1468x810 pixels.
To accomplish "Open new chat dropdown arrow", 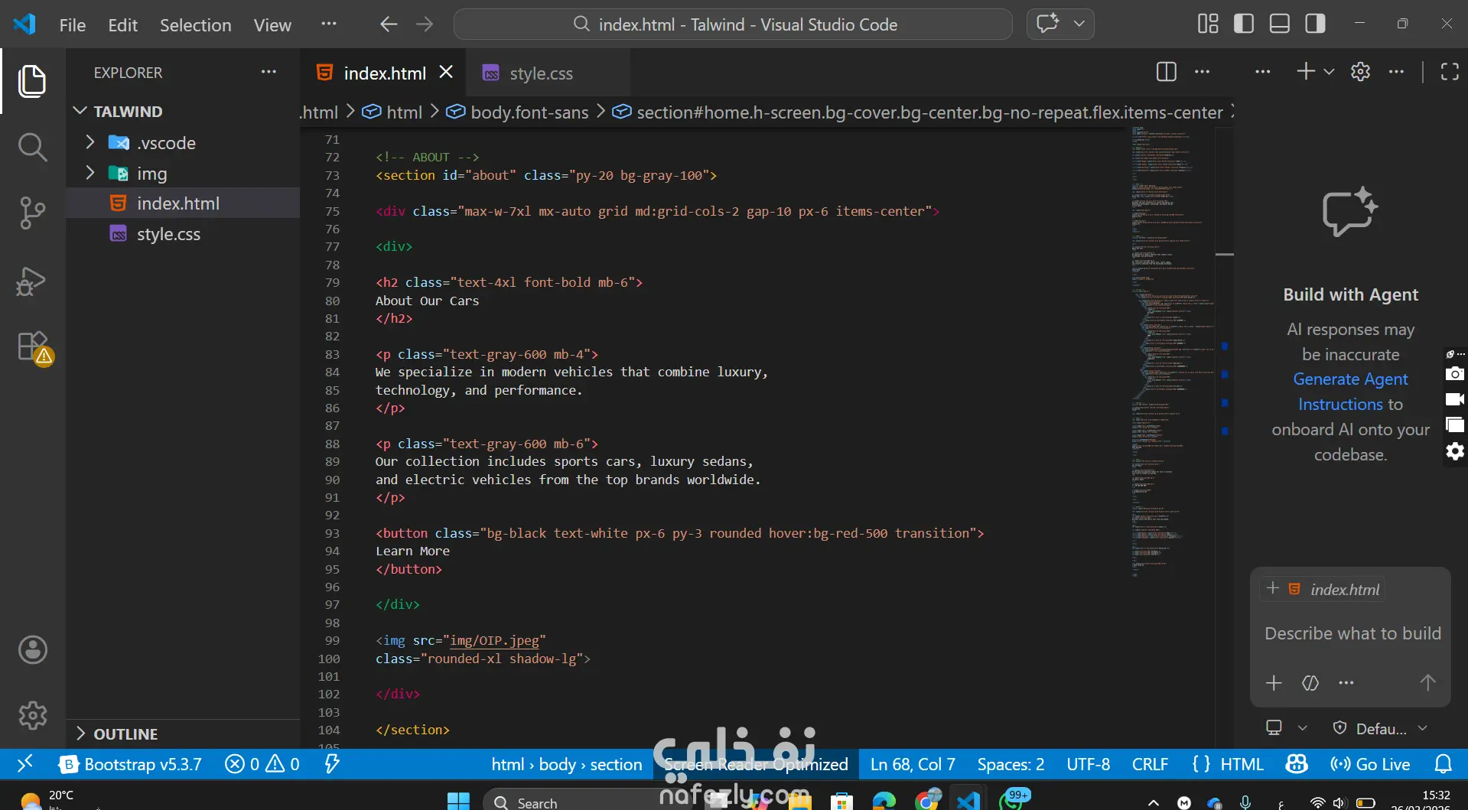I will coord(1329,72).
